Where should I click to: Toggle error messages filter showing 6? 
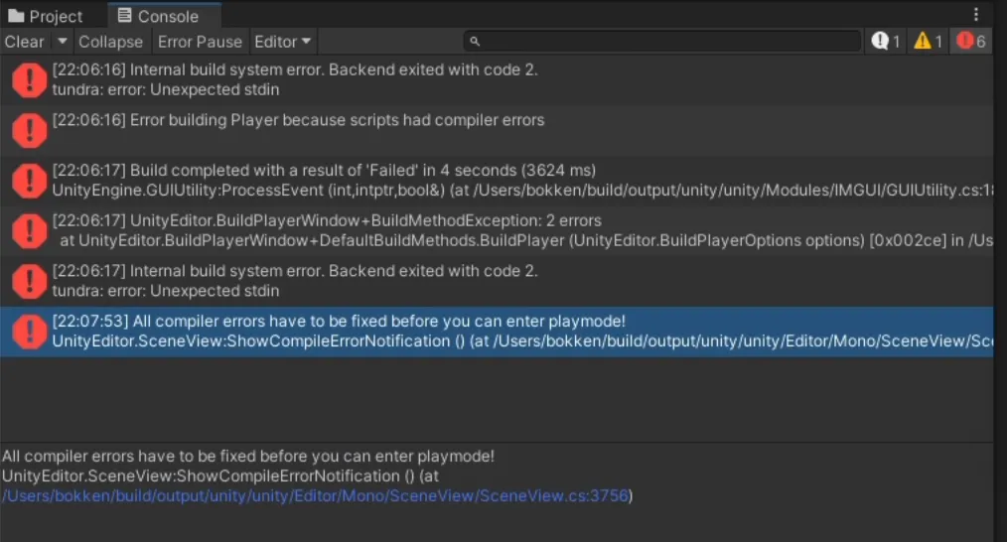971,41
